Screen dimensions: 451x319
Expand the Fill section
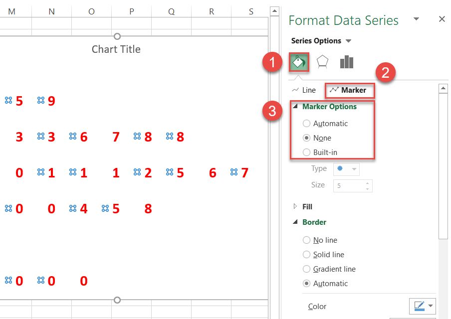click(295, 206)
